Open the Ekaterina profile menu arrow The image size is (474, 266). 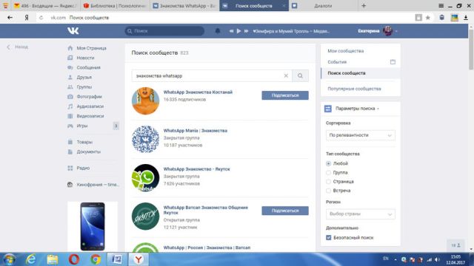coord(396,31)
